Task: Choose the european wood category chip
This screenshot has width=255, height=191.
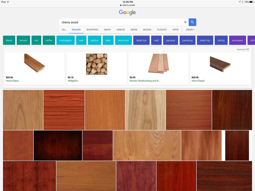Action: click(238, 40)
